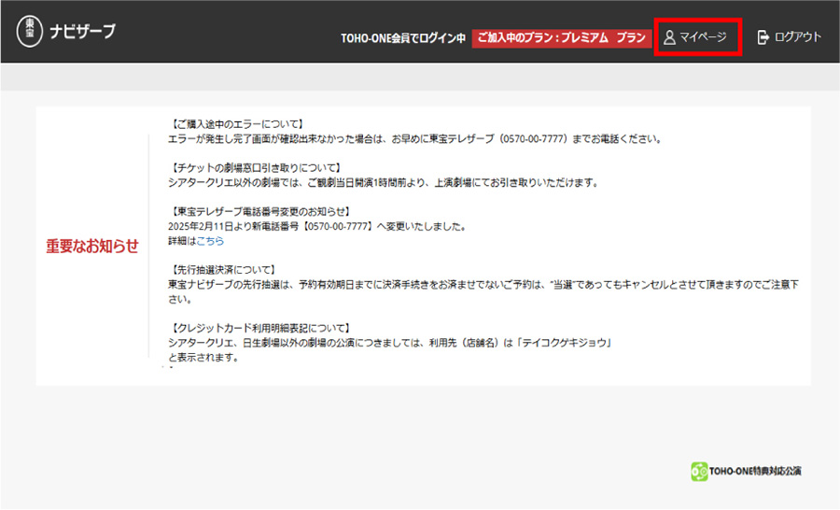The width and height of the screenshot is (840, 510).
Task: Open the blue こちら details link
Action: tap(210, 241)
